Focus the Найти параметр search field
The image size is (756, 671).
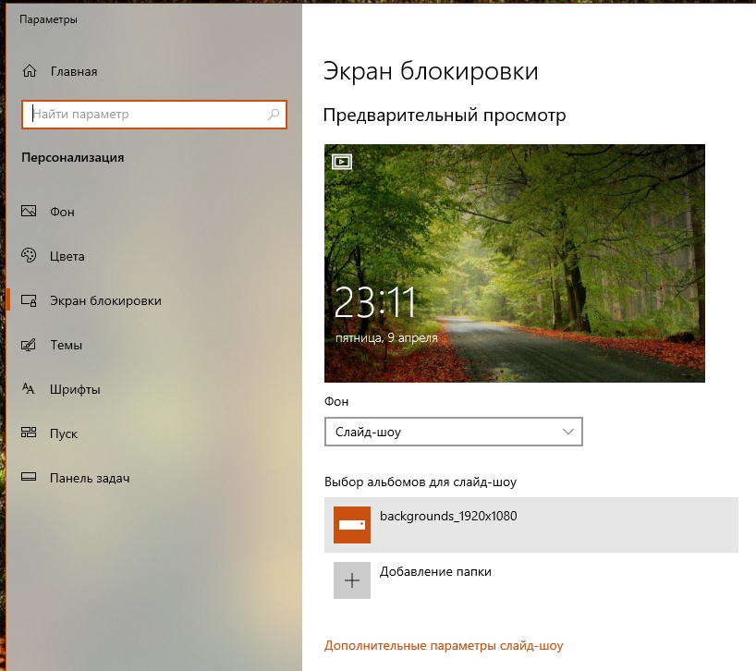point(148,115)
